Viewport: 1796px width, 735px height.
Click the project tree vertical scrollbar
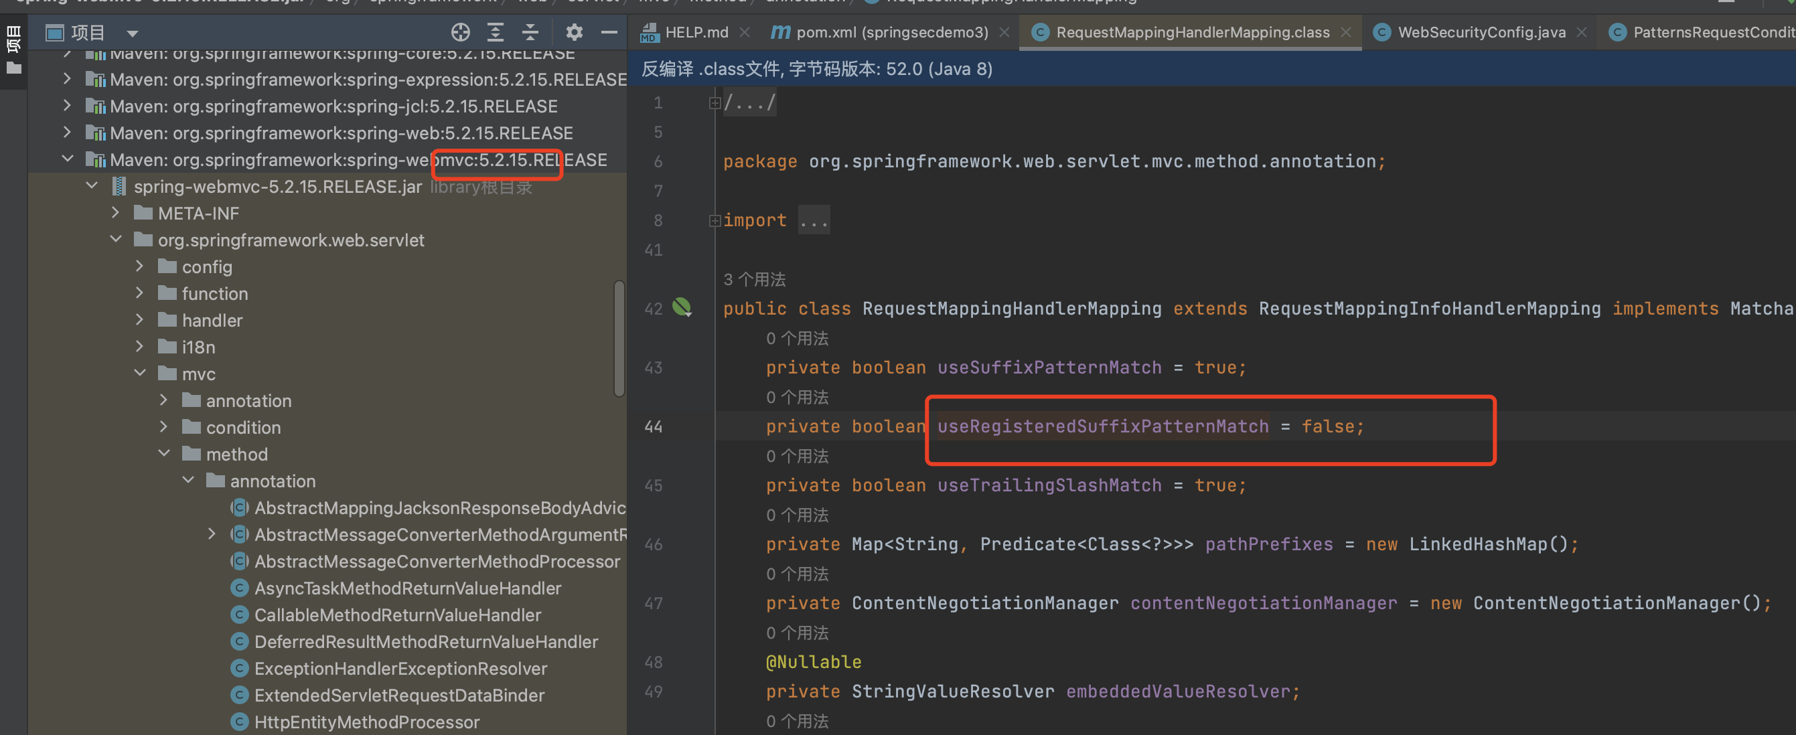pyautogui.click(x=618, y=339)
